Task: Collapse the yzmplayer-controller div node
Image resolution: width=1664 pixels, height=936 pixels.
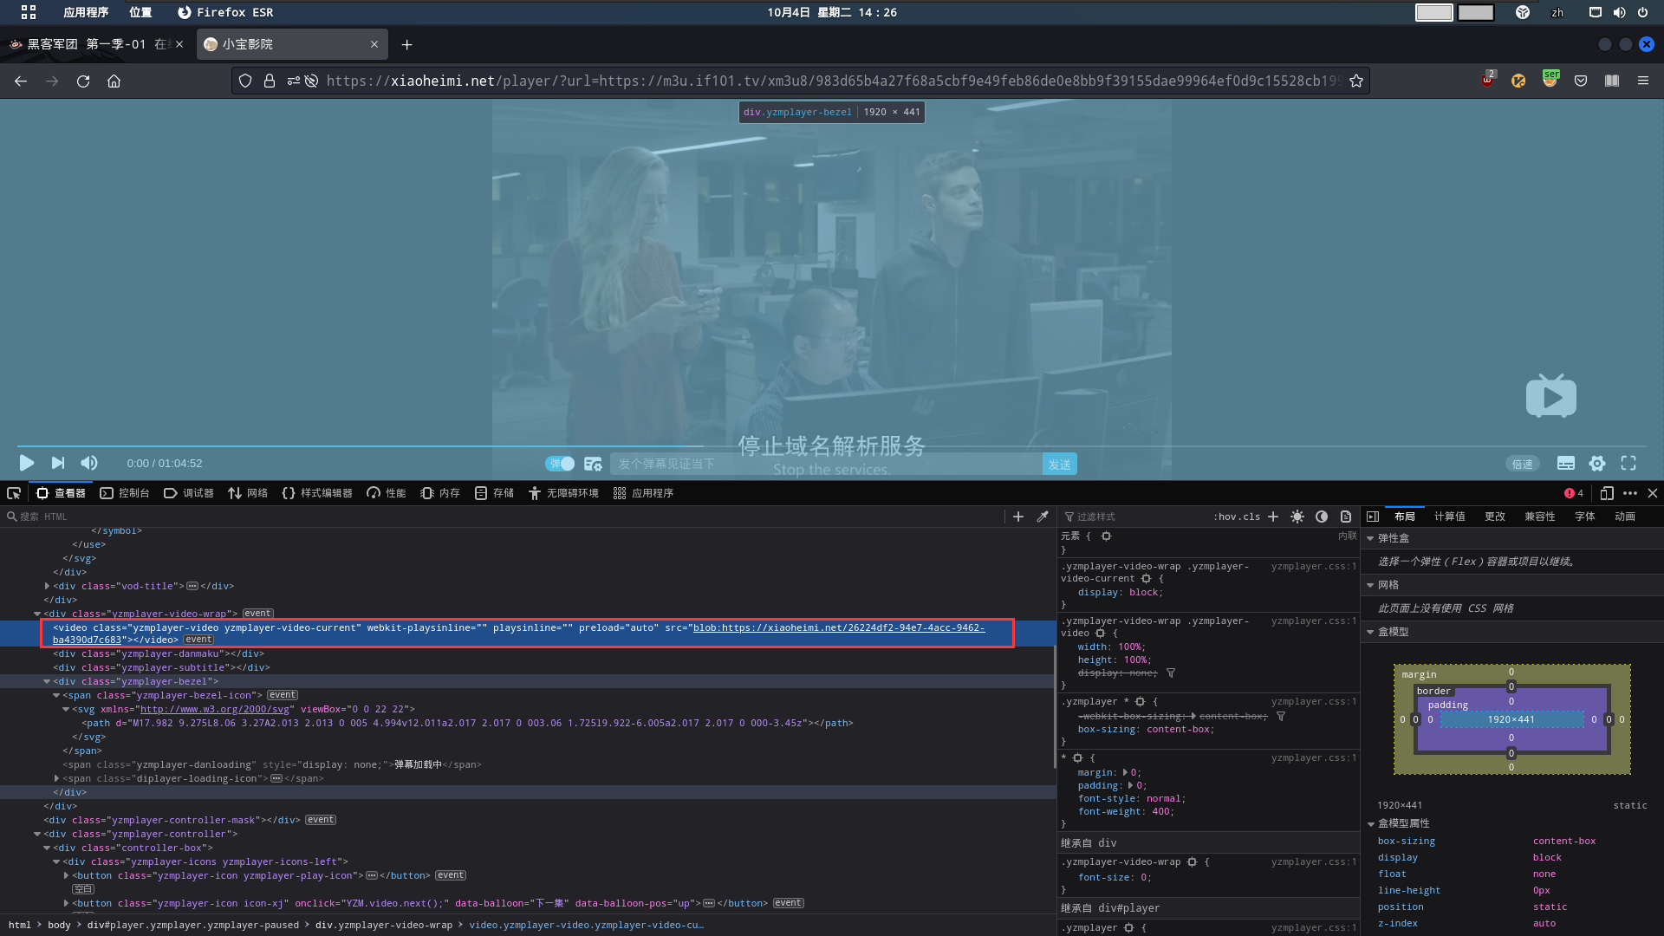Action: coord(37,834)
